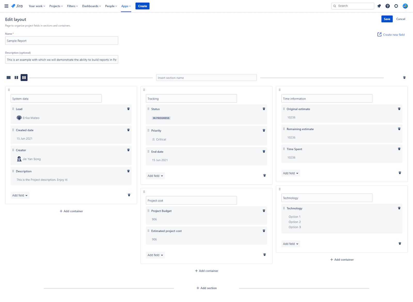Open Add field dropdown in Tracking container
The image size is (413, 302).
click(155, 176)
